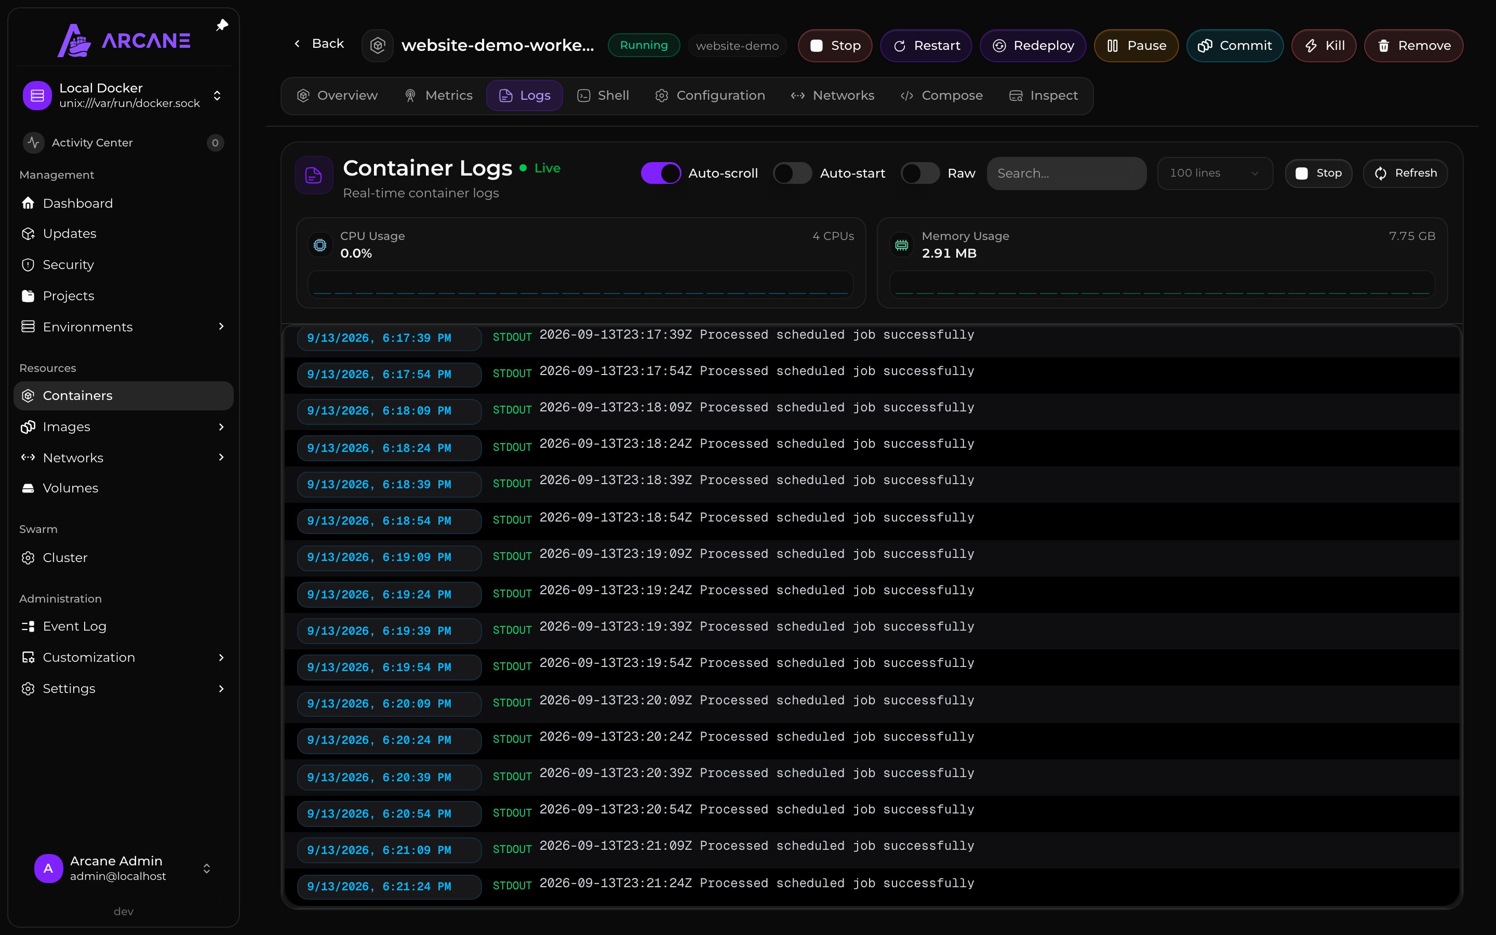Switch to the Metrics tab

(x=439, y=96)
